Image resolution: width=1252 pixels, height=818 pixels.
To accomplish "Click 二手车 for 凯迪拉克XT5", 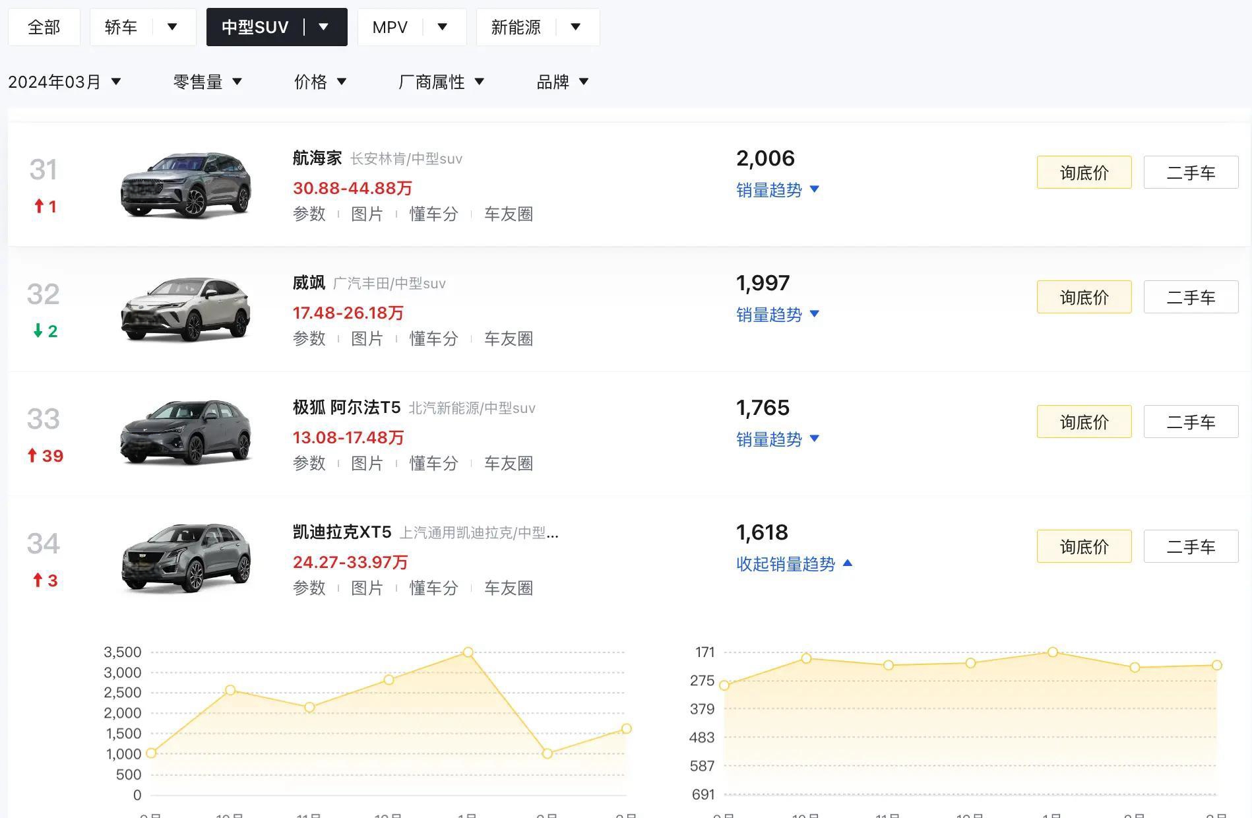I will 1191,546.
